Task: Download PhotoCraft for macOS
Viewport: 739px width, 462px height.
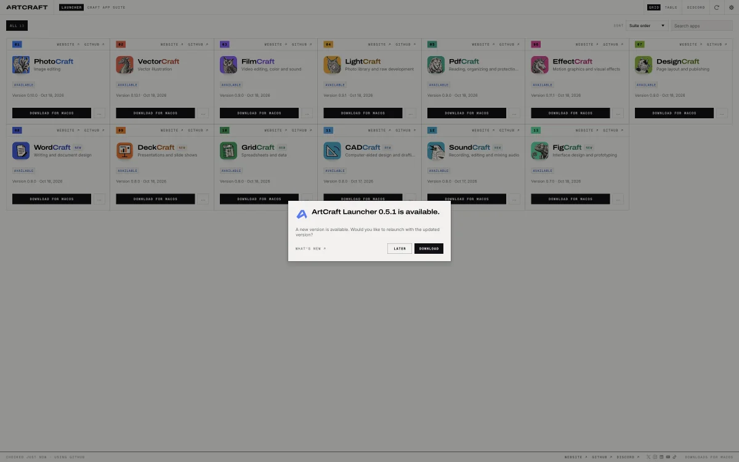Action: pos(52,113)
